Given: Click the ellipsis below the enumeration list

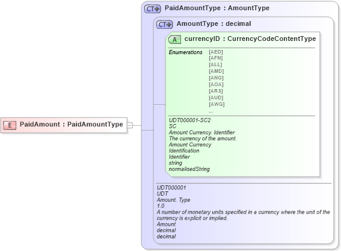Looking at the screenshot, I should [210, 112].
